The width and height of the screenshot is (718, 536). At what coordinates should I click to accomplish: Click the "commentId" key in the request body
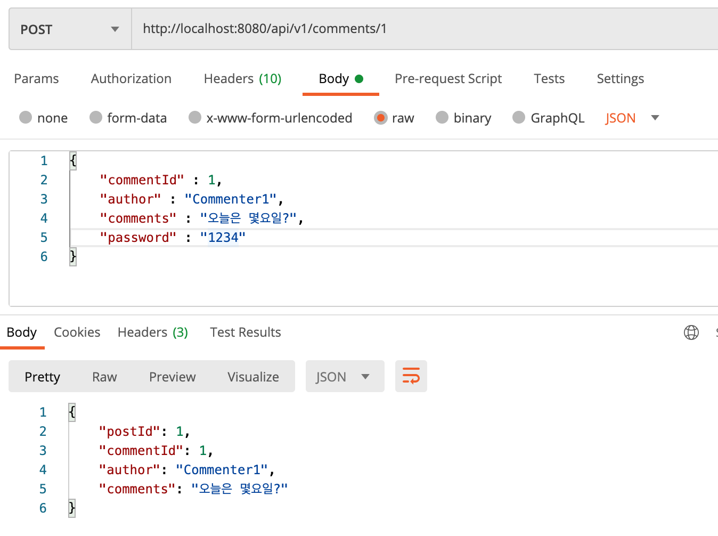(x=142, y=180)
